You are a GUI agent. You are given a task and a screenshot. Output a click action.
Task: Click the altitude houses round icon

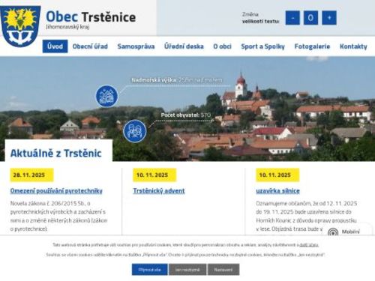(x=107, y=96)
